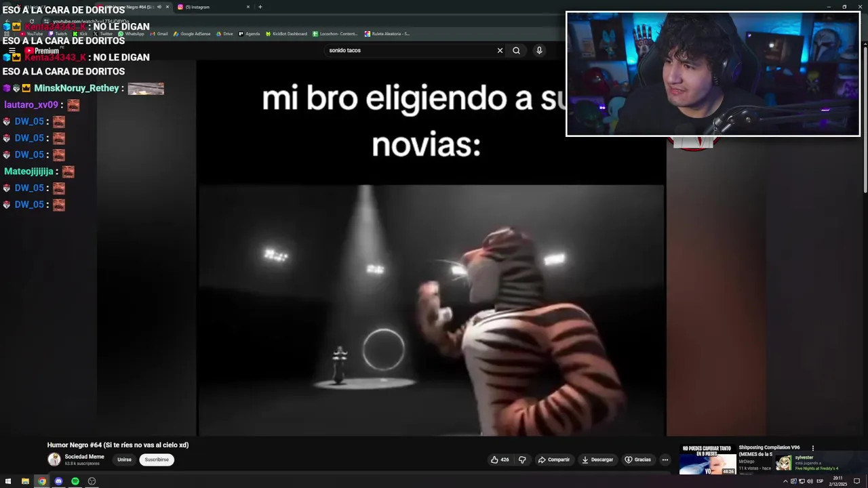Click the Shitposting Compilation V96 title
868x488 pixels.
(x=769, y=451)
